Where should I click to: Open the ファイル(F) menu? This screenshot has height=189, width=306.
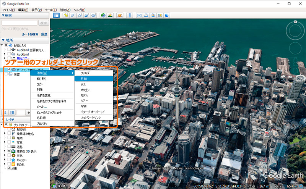coord(8,10)
